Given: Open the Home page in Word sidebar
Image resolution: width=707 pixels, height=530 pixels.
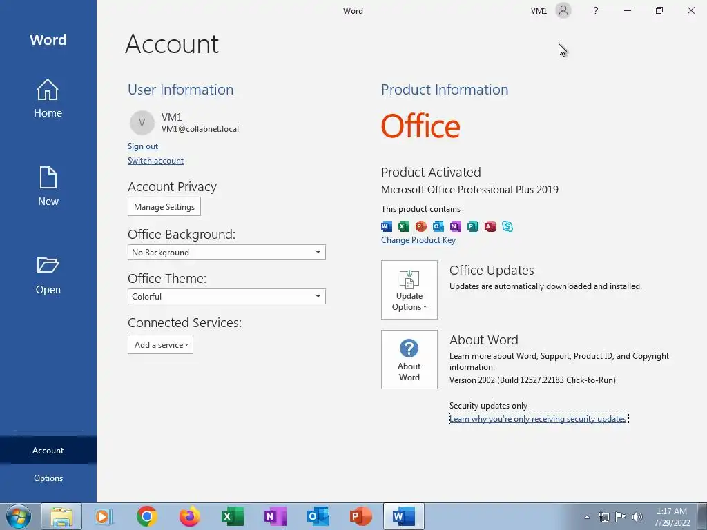Looking at the screenshot, I should point(48,98).
